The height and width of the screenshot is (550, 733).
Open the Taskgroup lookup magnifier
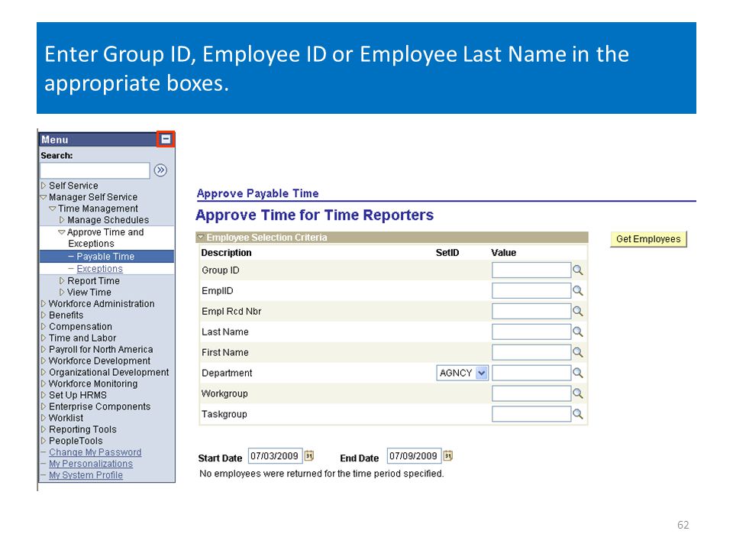[578, 414]
